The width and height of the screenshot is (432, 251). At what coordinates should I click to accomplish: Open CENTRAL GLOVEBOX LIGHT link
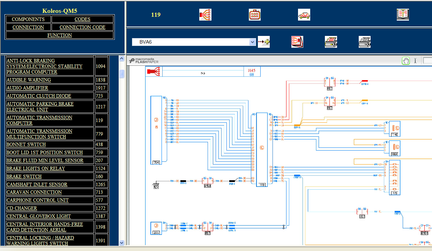pyautogui.click(x=39, y=216)
